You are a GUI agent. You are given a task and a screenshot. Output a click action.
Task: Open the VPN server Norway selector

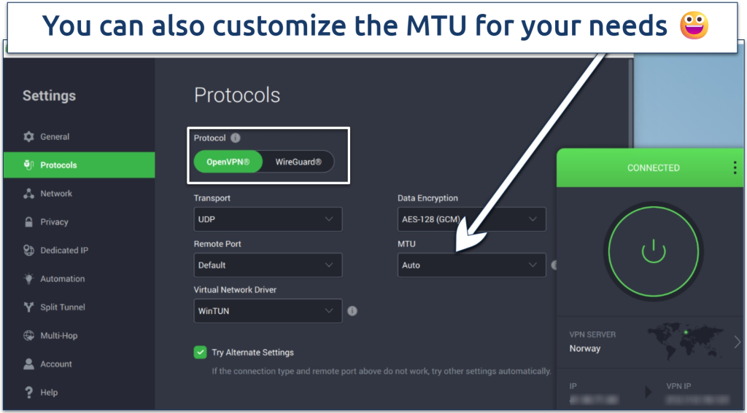tap(650, 342)
